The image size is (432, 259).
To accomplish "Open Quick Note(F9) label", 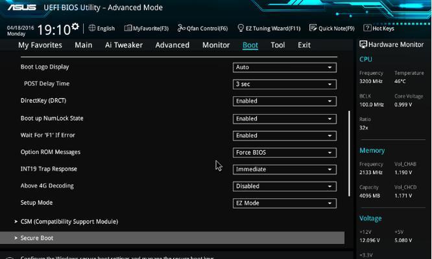I will (x=337, y=28).
